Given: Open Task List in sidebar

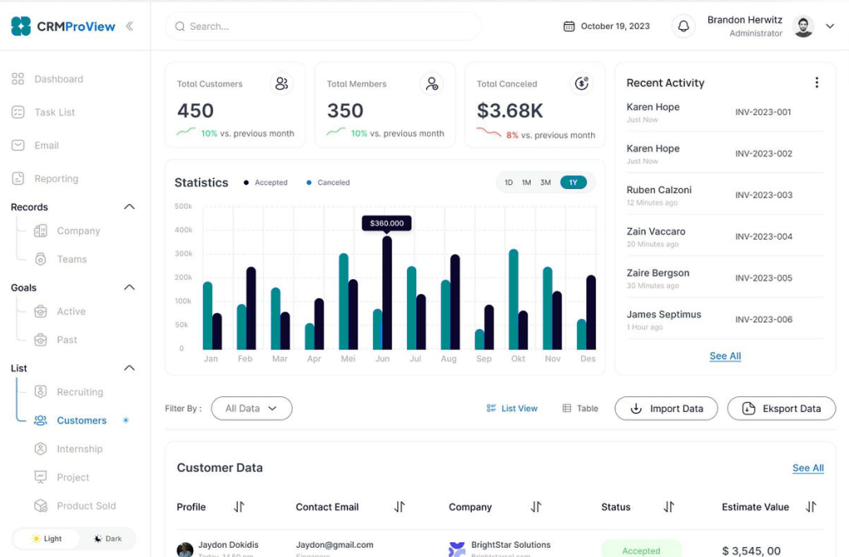Looking at the screenshot, I should pos(55,113).
